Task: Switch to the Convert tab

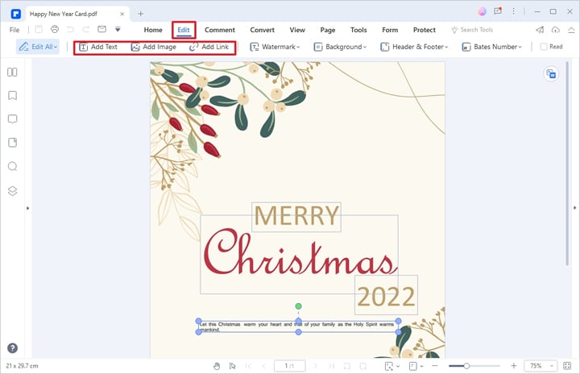Action: coord(263,30)
